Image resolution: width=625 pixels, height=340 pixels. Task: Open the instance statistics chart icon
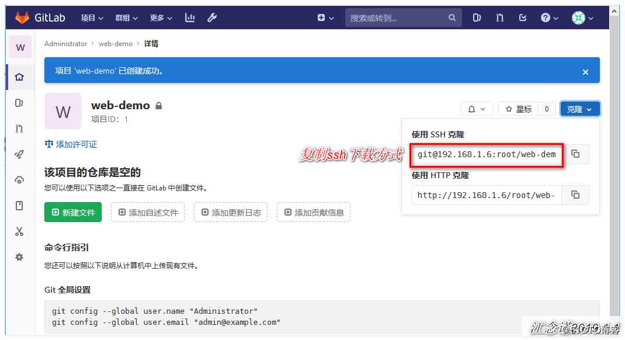(x=190, y=18)
